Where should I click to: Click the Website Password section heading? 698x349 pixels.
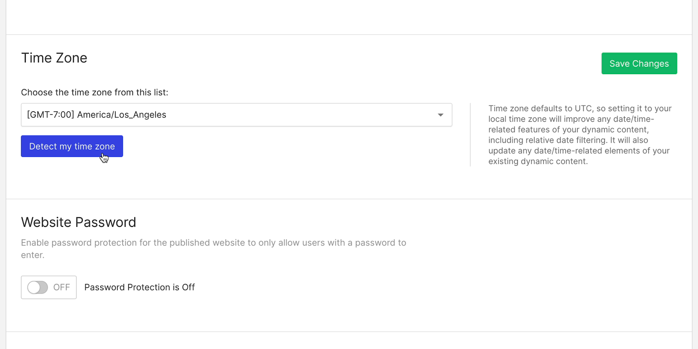click(79, 222)
